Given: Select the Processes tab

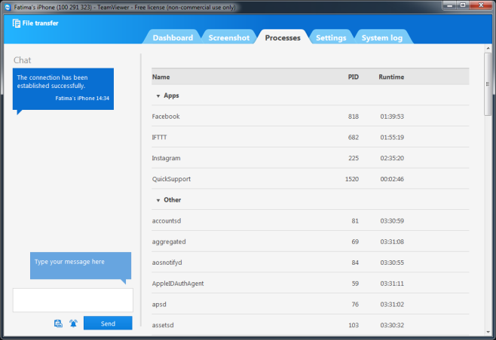Looking at the screenshot, I should pos(283,38).
